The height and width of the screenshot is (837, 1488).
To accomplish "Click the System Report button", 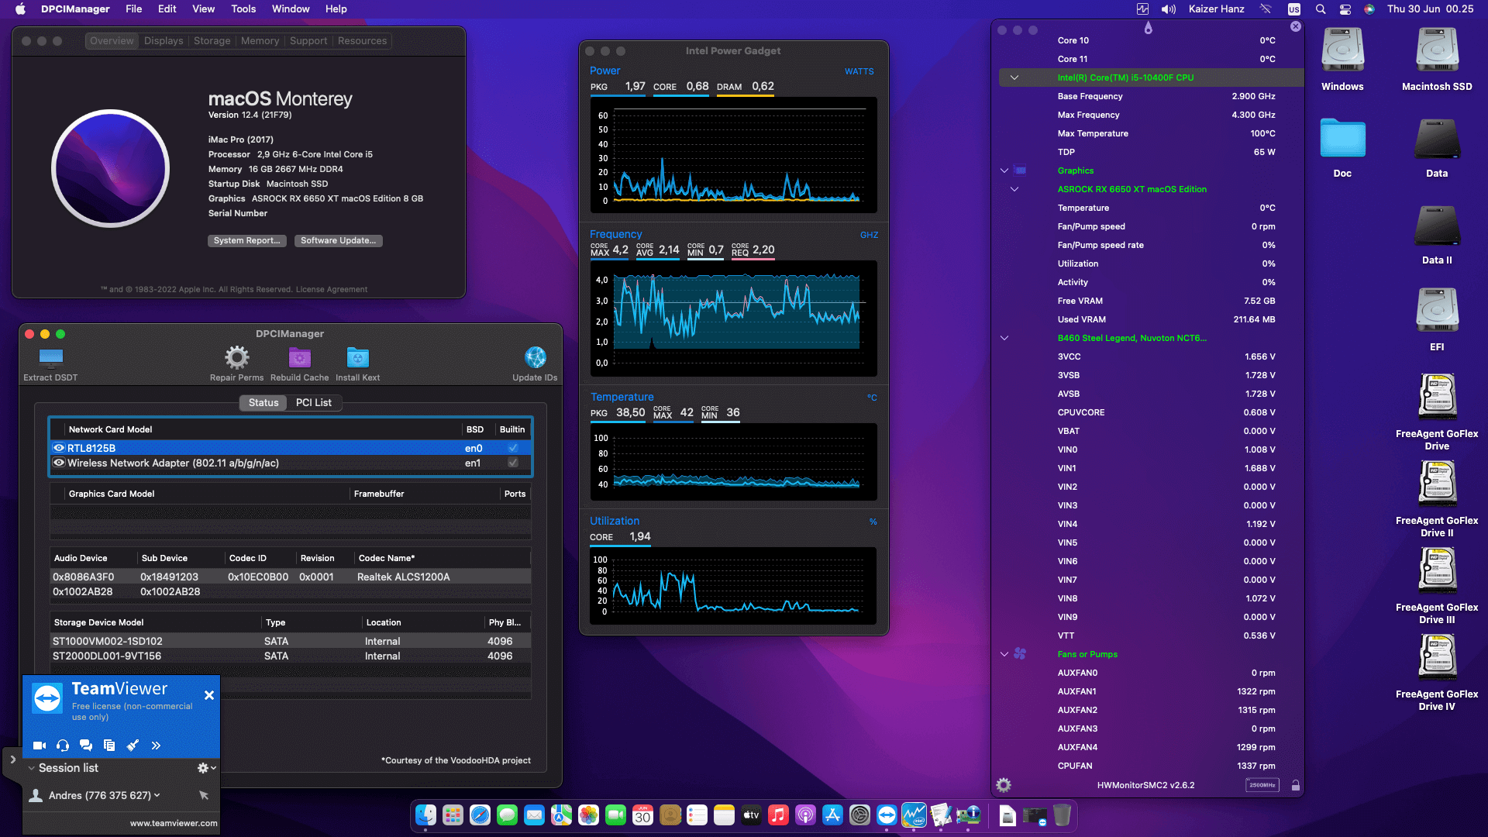I will tap(246, 241).
